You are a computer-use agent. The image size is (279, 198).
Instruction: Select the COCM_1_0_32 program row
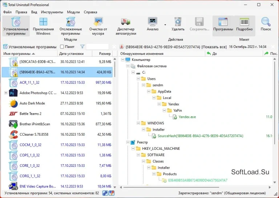click(57, 145)
